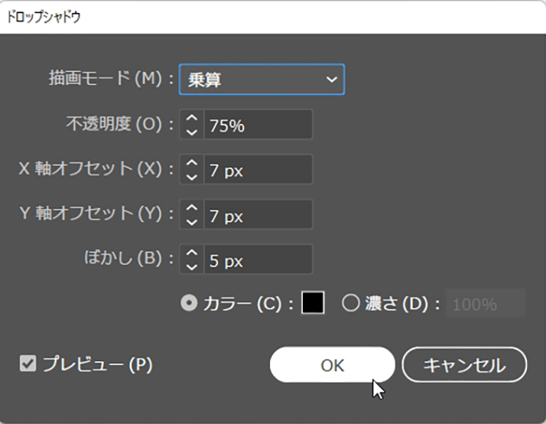Select the 濃さ radio button
Image resolution: width=546 pixels, height=424 pixels.
350,303
